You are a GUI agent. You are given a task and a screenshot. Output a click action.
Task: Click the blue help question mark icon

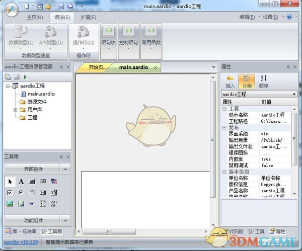(289, 17)
